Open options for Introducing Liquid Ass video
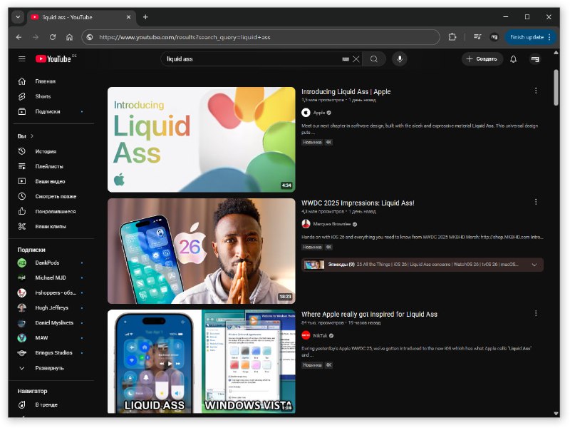570x428 pixels. click(x=536, y=91)
